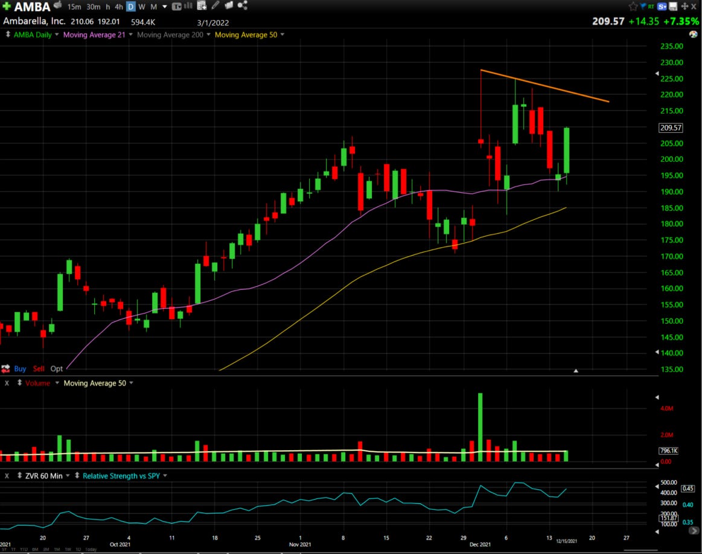Select the Daily D timeframe

pos(131,7)
